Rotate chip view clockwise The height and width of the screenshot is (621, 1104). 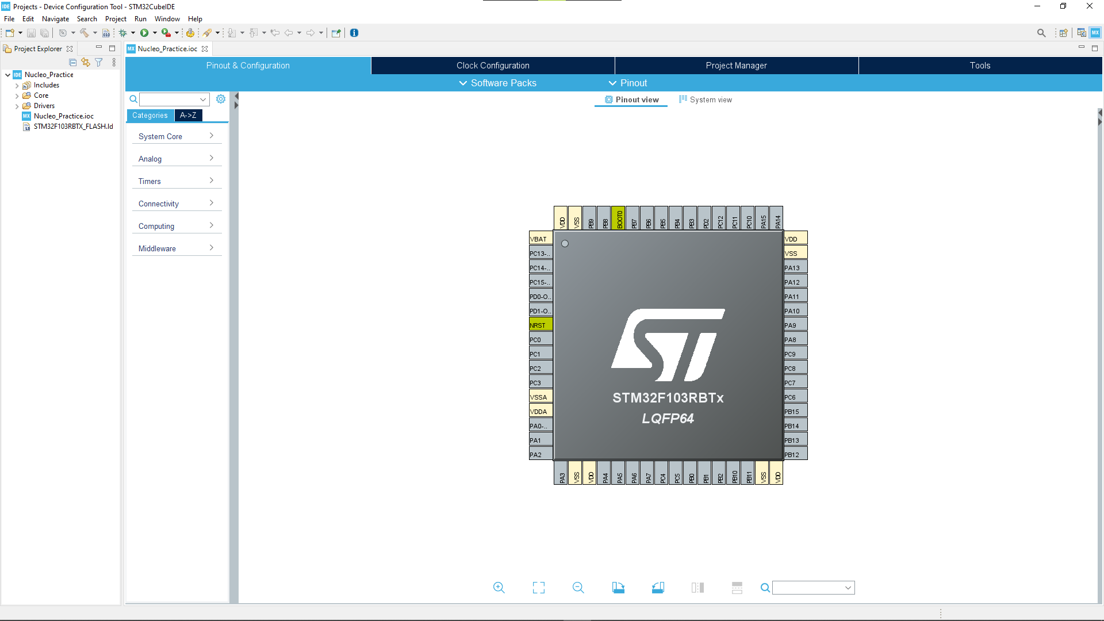pyautogui.click(x=618, y=588)
